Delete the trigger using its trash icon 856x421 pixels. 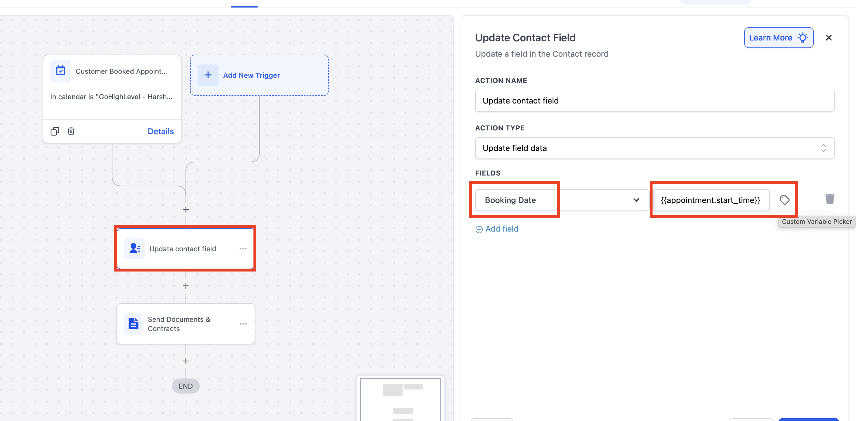coord(71,131)
